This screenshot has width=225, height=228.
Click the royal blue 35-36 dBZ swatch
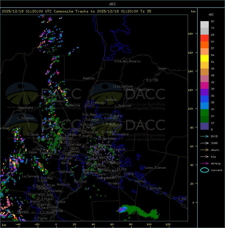204,99
